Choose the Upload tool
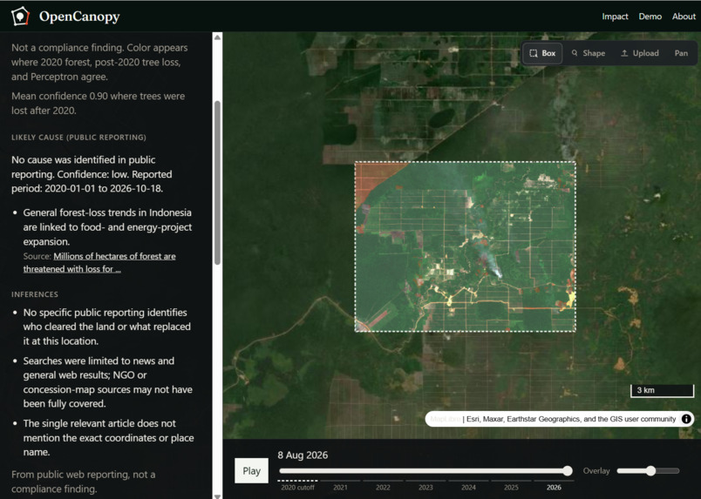 coord(639,53)
